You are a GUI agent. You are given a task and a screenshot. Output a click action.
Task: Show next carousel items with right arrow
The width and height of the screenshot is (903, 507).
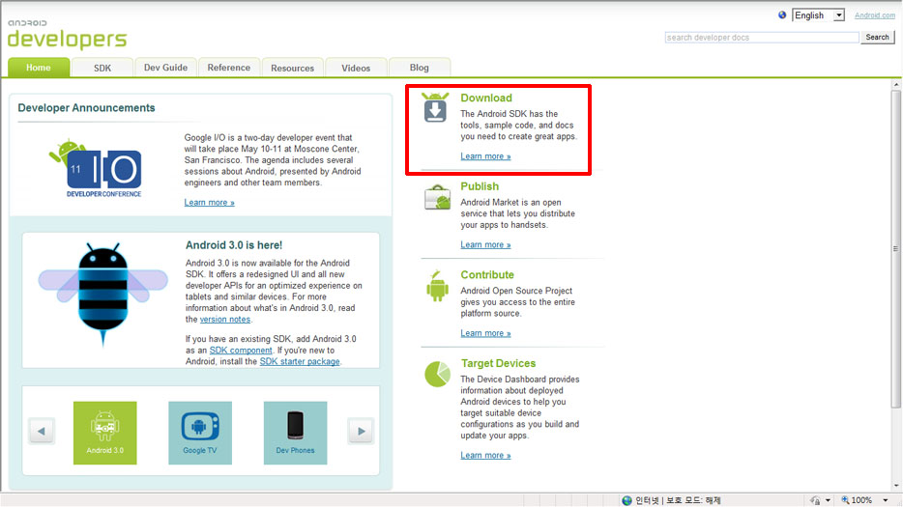pos(361,431)
